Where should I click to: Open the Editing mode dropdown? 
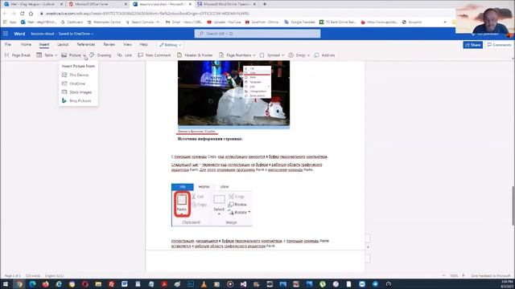tap(170, 45)
